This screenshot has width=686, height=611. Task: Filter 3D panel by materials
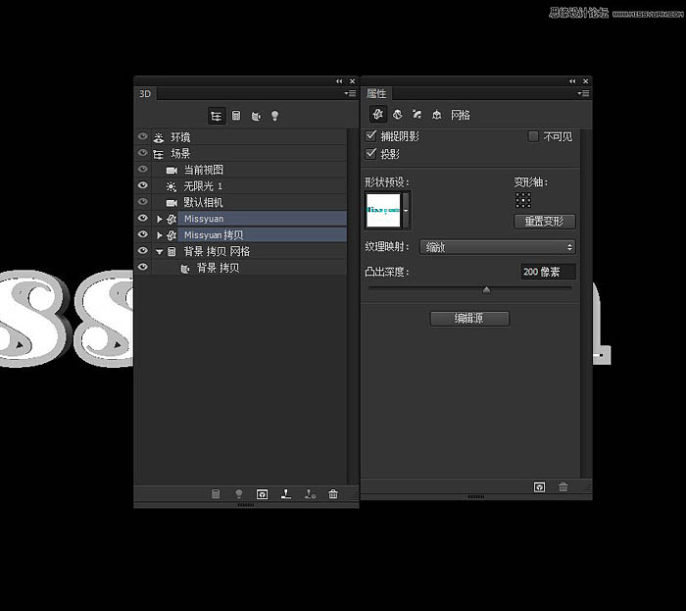click(x=256, y=116)
